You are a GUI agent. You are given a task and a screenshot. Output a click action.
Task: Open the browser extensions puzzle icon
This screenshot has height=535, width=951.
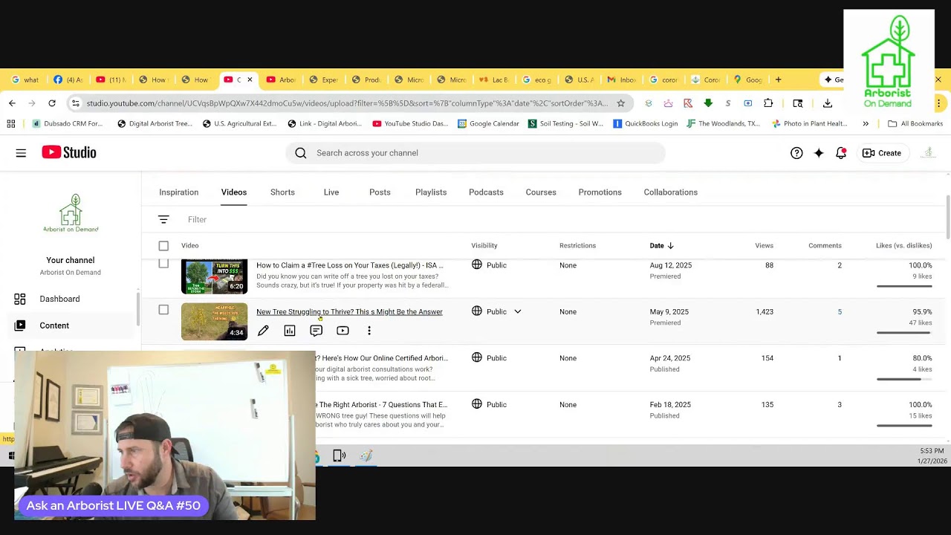tap(768, 103)
